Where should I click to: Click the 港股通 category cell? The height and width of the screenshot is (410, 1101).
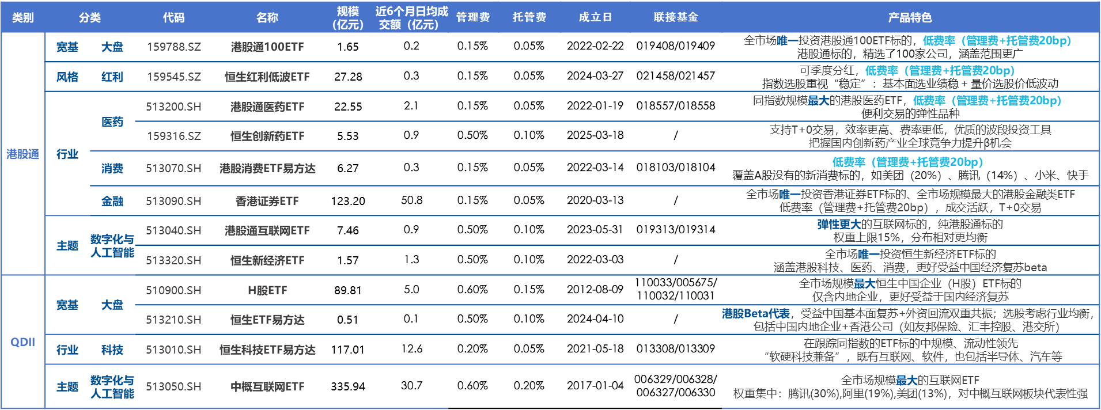pyautogui.click(x=22, y=154)
